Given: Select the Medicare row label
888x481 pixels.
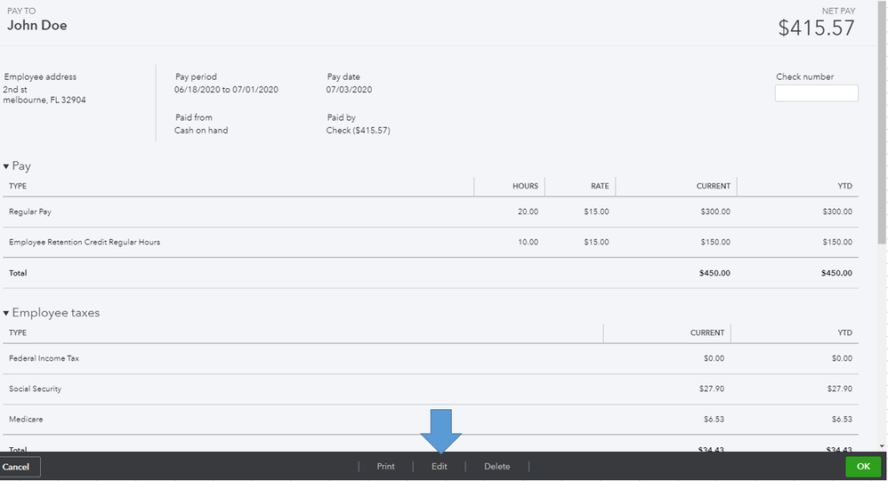Looking at the screenshot, I should click(25, 419).
